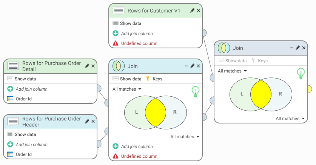Click the key icon in middle Join node
The image size is (316, 165).
[148, 79]
